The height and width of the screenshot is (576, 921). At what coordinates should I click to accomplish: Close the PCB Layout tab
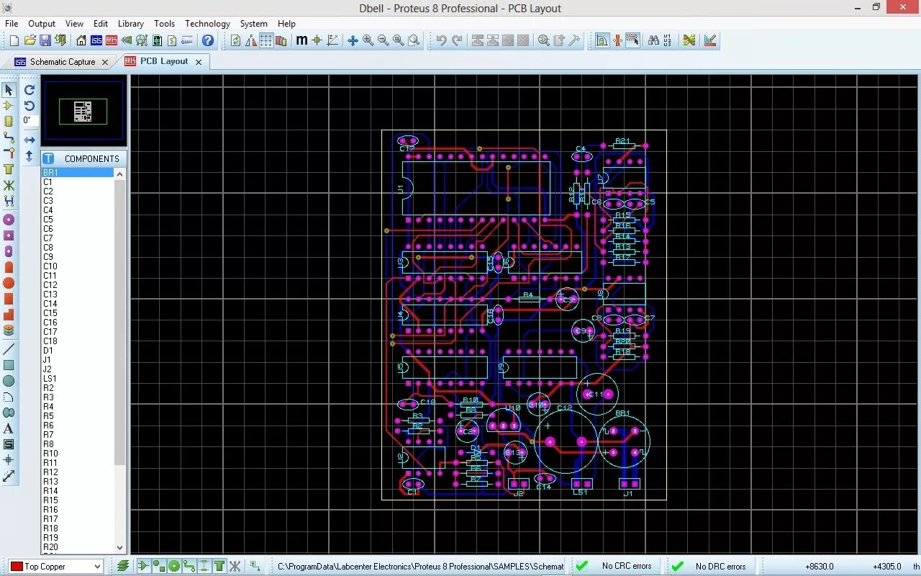coord(199,62)
